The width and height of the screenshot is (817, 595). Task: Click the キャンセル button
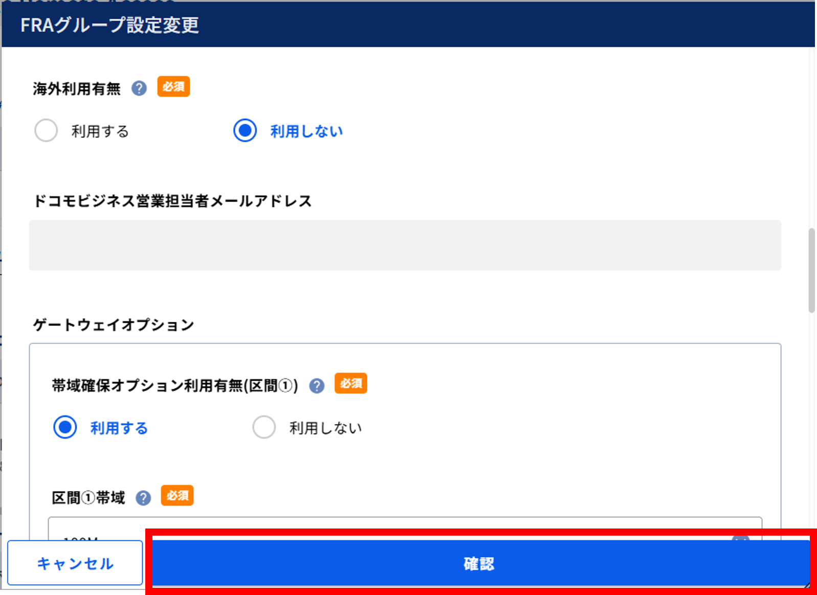[75, 563]
